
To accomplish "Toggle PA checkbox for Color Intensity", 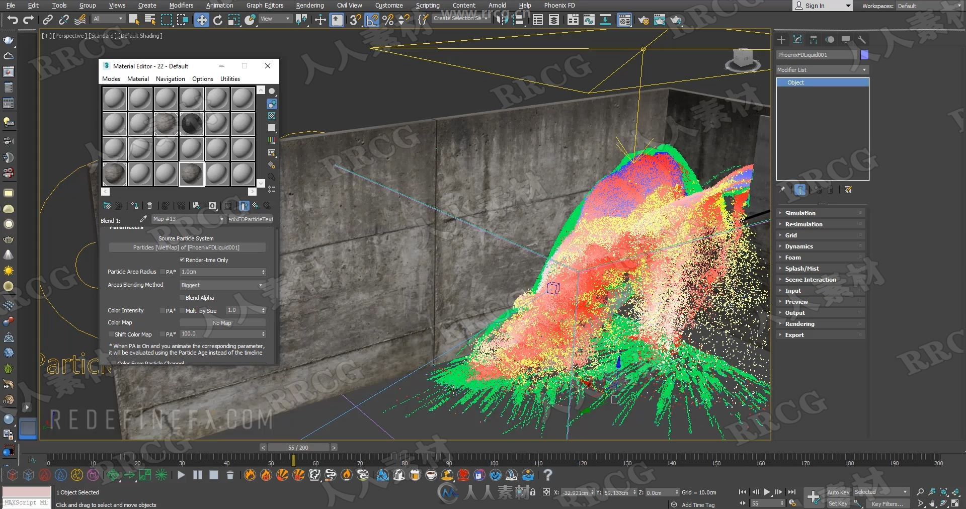I will 163,310.
